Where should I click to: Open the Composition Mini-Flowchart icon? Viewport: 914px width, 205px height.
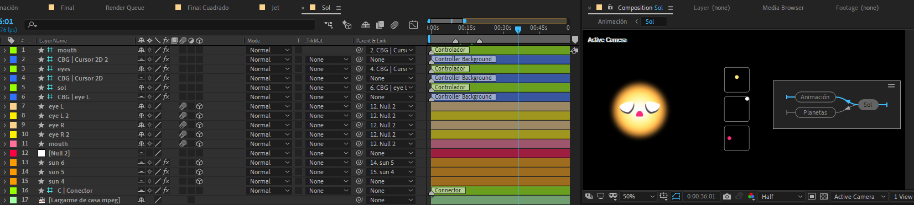(x=328, y=25)
